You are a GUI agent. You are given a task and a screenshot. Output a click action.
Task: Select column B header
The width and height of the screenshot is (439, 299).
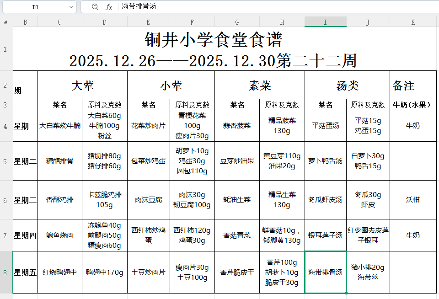[x=25, y=21]
